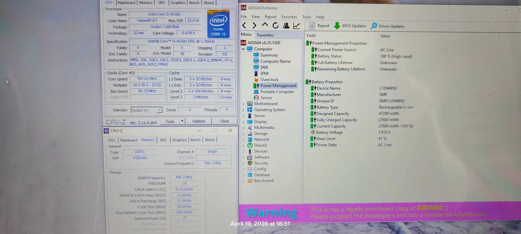Select the Devices tree item

(x=257, y=151)
